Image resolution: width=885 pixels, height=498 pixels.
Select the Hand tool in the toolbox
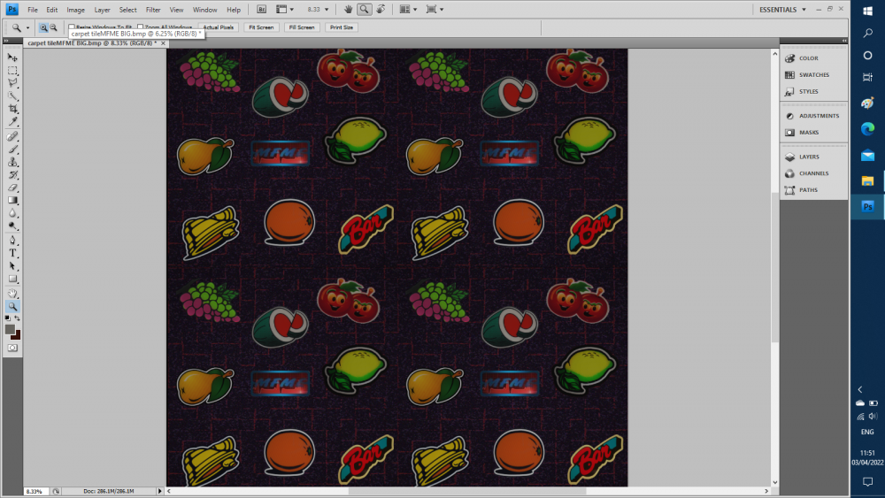pos(12,294)
